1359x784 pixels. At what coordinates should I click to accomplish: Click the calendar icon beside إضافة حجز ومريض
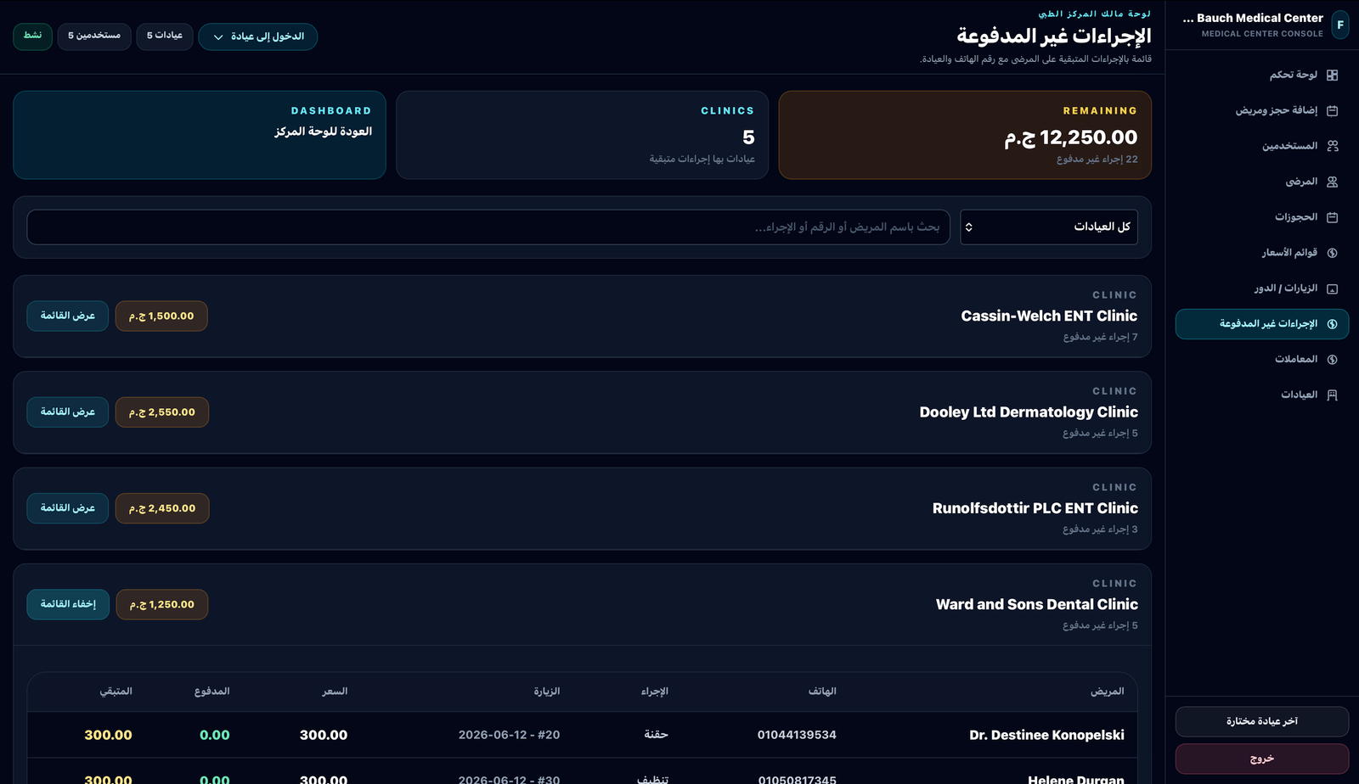coord(1332,111)
